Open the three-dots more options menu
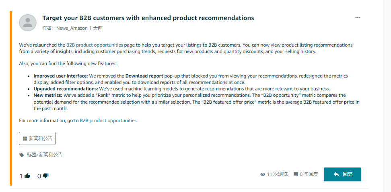Viewport: 391px width, 192px height. pos(358,17)
